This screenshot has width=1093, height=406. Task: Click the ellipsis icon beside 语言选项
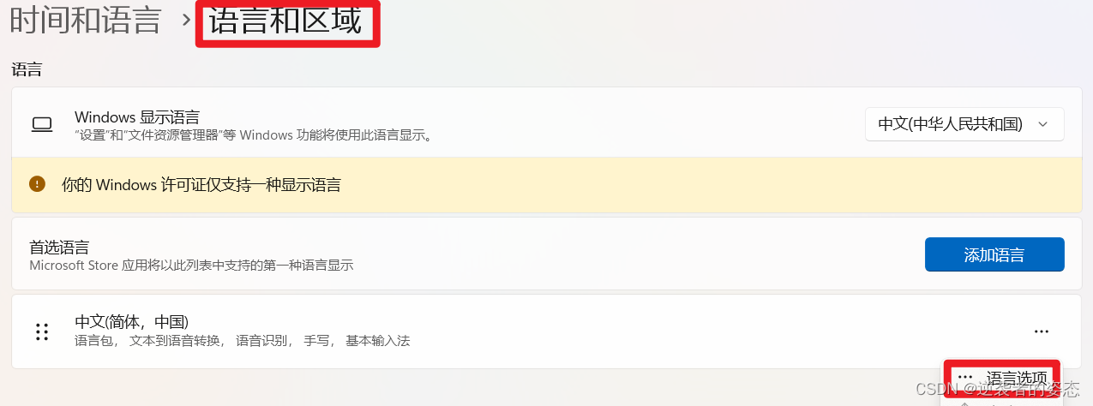click(x=965, y=377)
